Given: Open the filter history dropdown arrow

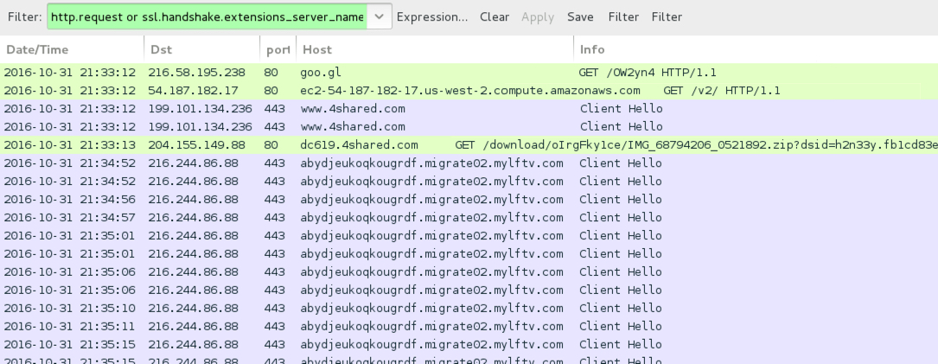Looking at the screenshot, I should [x=380, y=17].
